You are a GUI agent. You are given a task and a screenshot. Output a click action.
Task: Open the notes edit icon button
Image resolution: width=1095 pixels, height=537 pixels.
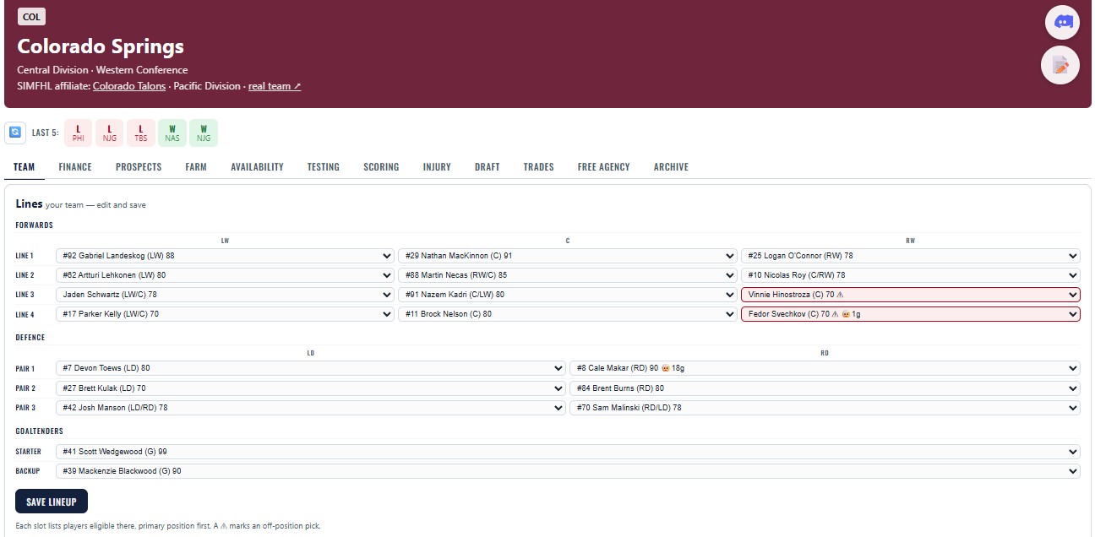[1060, 65]
